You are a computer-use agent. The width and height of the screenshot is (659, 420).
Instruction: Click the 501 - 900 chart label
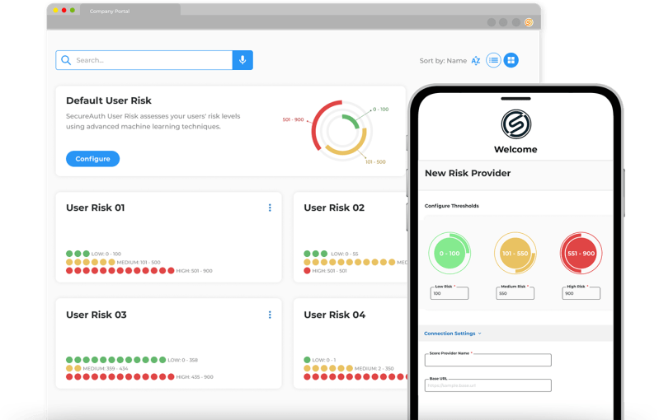tap(293, 119)
